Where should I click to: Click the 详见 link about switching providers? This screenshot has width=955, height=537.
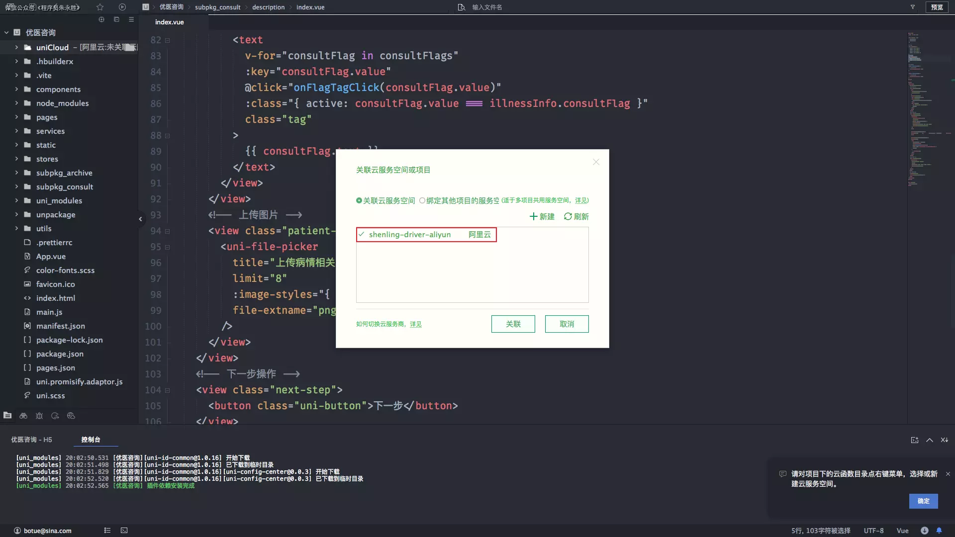tap(415, 324)
